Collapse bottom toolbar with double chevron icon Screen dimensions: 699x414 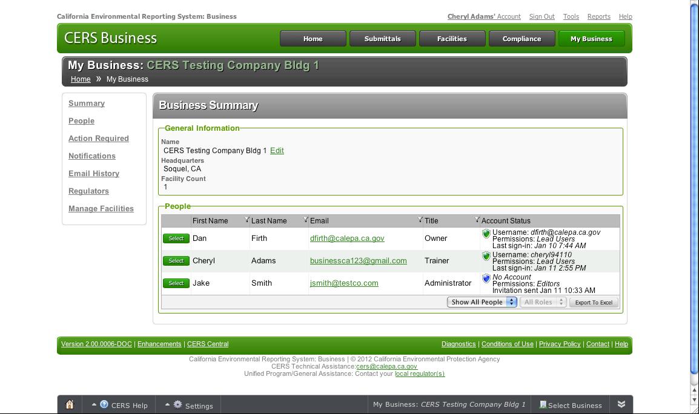tap(621, 404)
